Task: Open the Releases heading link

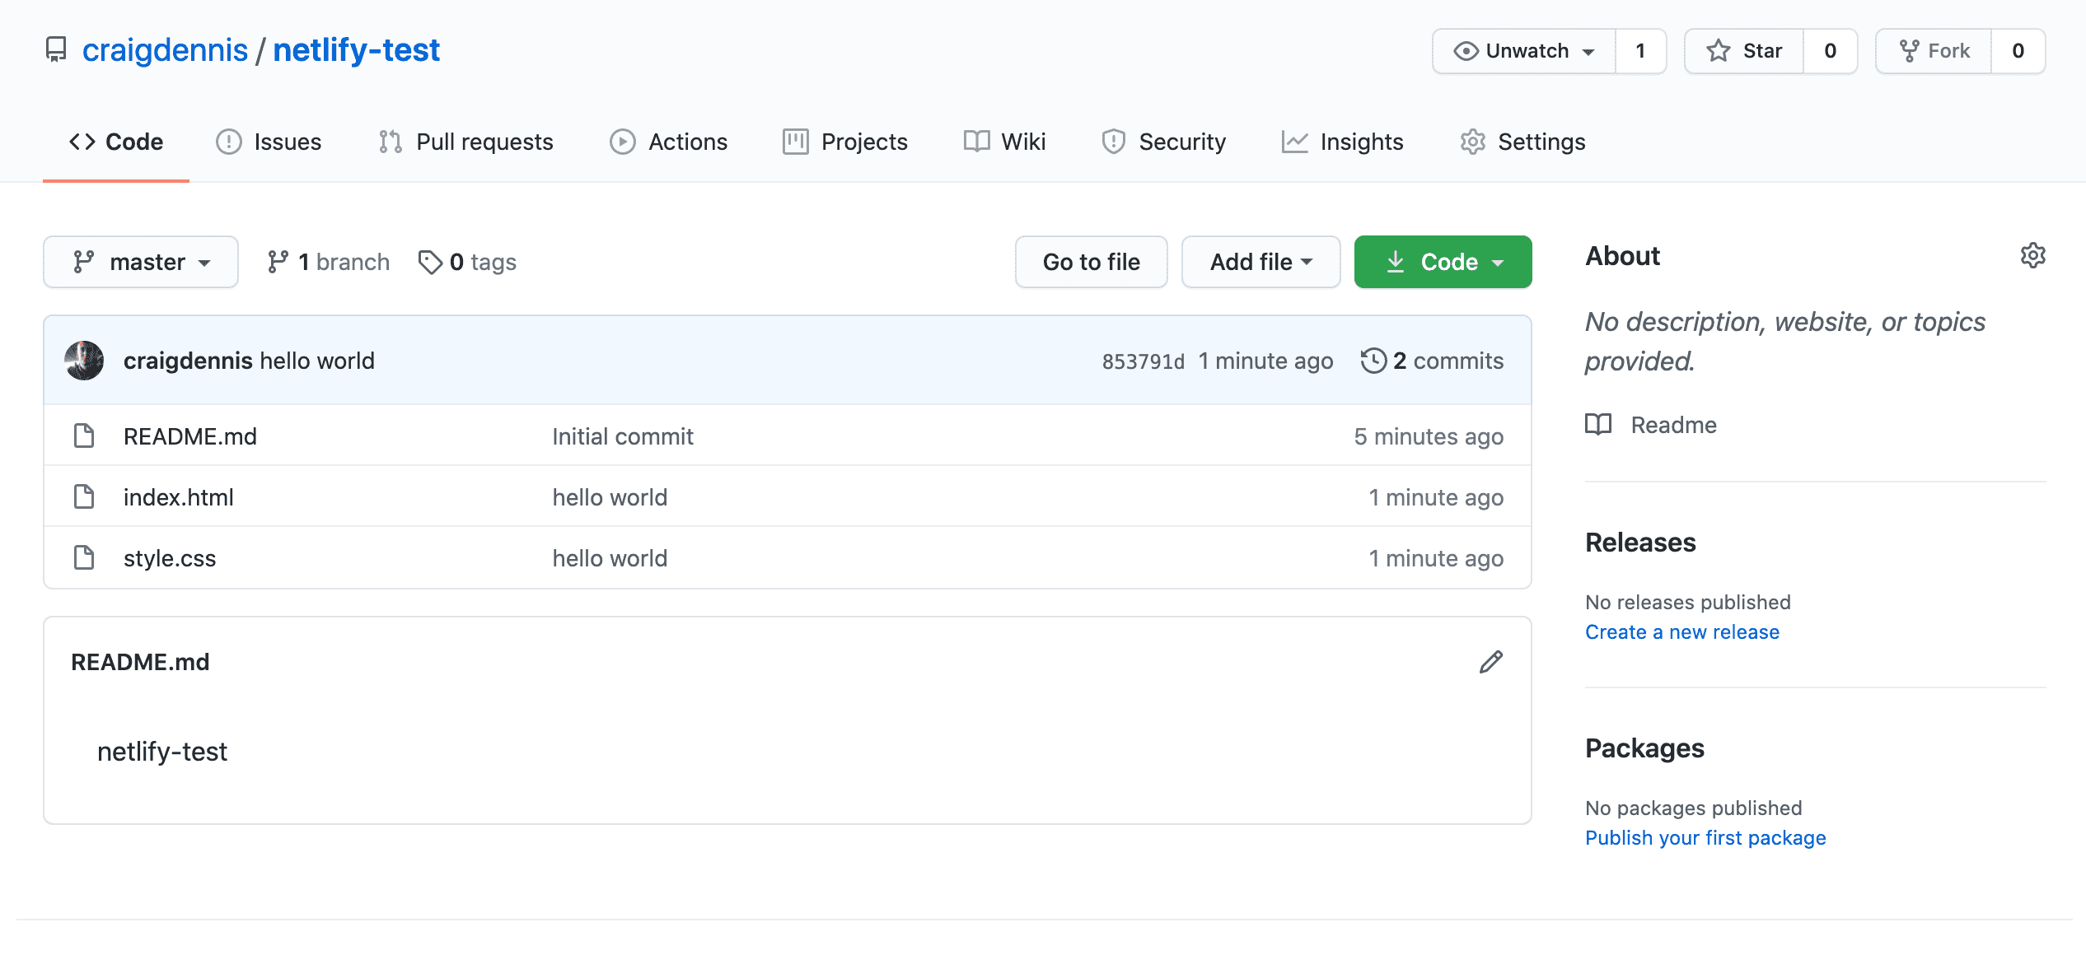Action: (x=1640, y=543)
